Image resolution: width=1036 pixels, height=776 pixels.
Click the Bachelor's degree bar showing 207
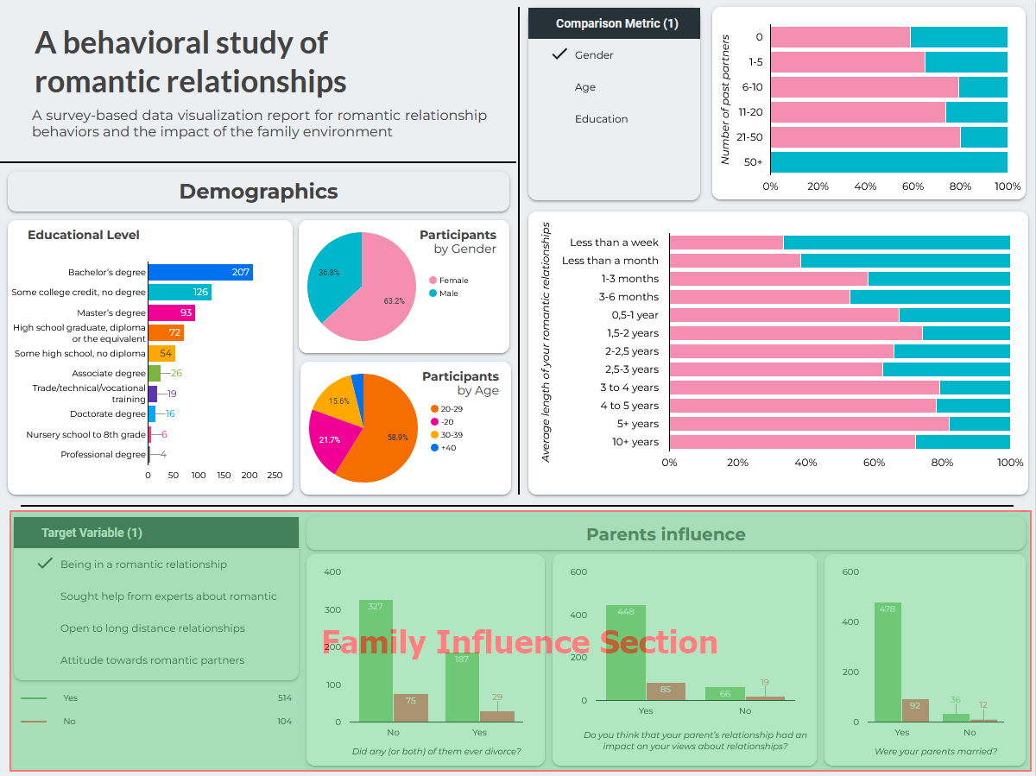(x=199, y=273)
